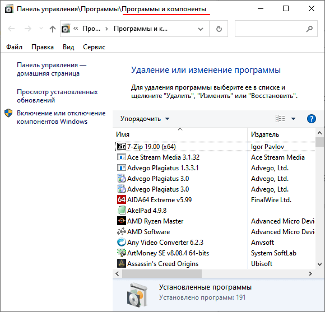Open Включение или отключение компонентов Windows
The image size is (325, 312).
point(61,117)
